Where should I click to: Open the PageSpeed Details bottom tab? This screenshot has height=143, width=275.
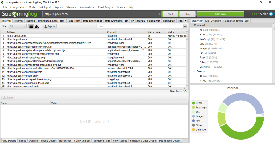pos(170,141)
